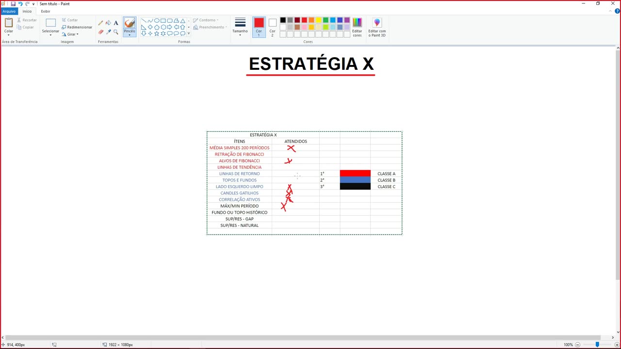Open Redimensionar resize dialog

click(x=77, y=27)
